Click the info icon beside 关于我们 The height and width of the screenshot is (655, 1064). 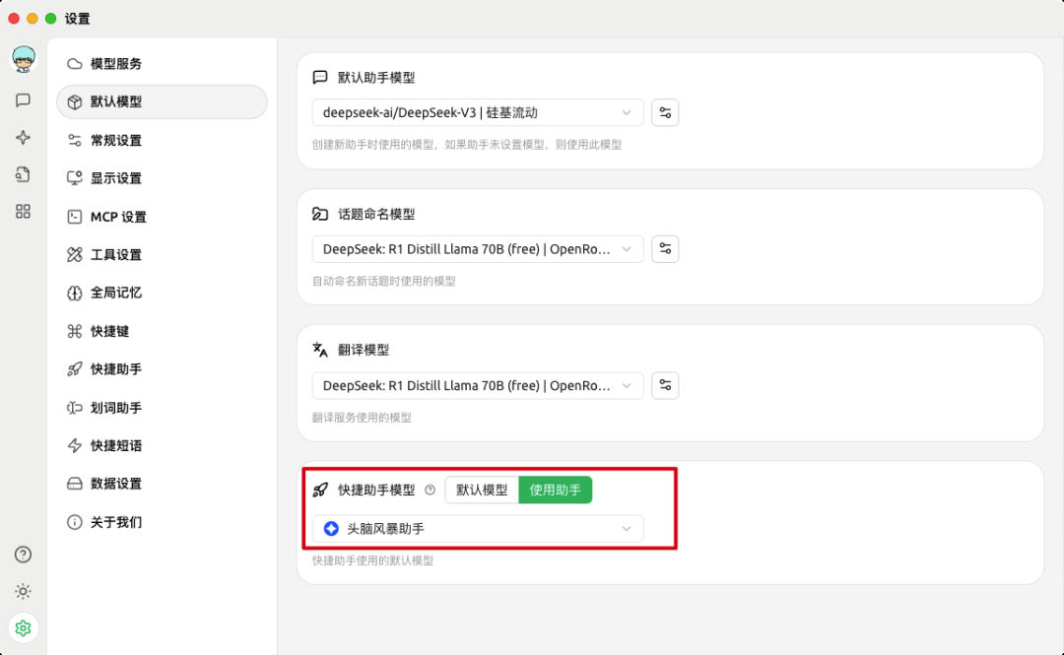click(75, 522)
